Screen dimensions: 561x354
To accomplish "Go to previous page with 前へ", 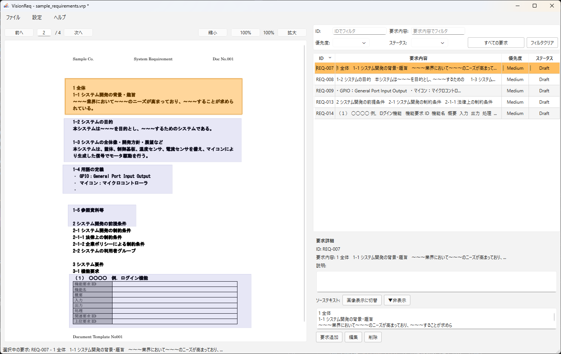I will (19, 32).
